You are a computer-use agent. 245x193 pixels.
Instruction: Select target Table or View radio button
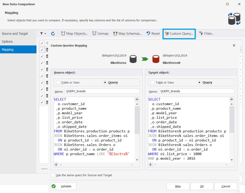(152, 82)
